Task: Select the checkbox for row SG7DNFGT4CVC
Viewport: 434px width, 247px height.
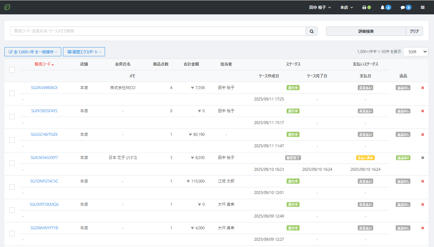Action: point(12,187)
